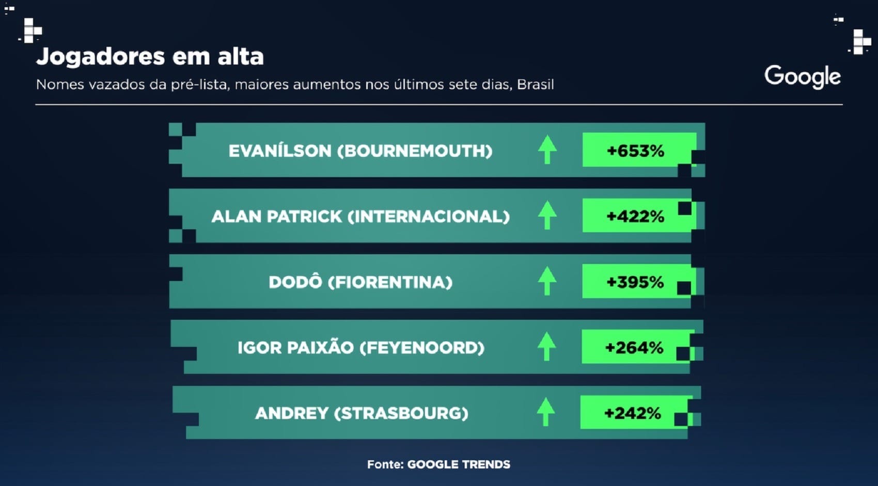
Task: Click the green arrow beside Andrey
Action: [545, 412]
